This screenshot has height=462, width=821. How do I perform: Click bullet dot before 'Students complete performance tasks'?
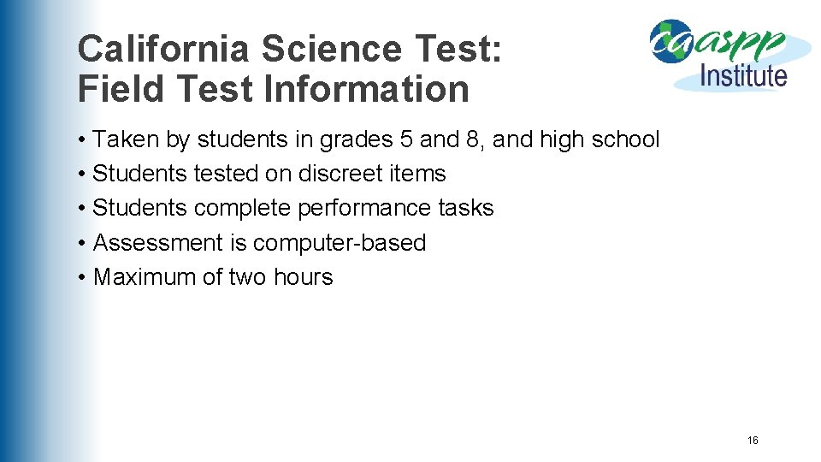[81, 209]
